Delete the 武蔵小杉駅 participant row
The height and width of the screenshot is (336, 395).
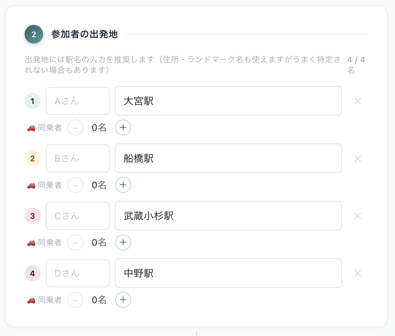pos(357,216)
